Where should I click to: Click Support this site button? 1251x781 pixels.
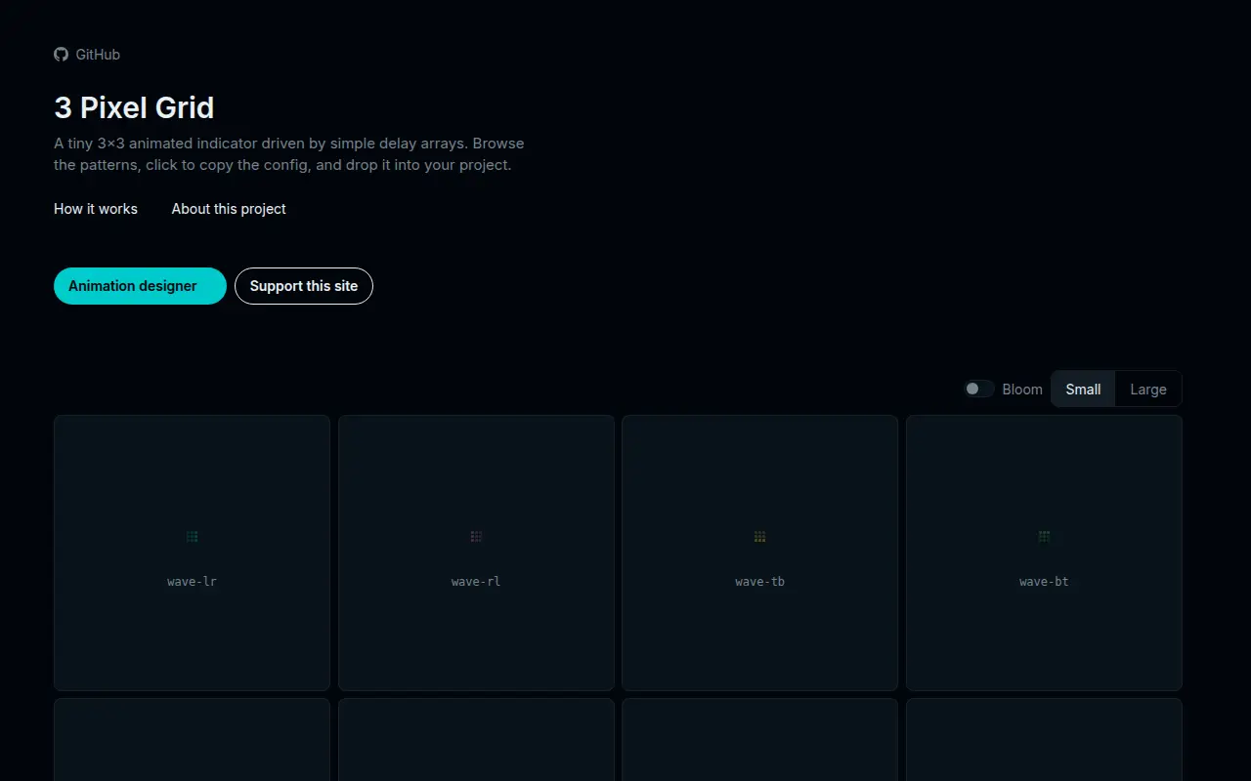(304, 286)
